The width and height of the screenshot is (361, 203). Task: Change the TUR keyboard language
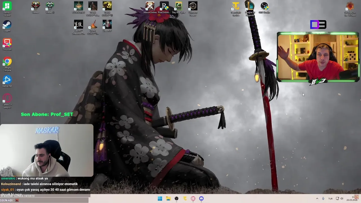[330, 198]
